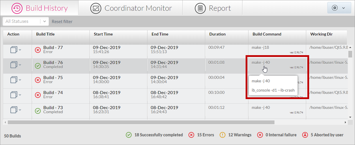Expand action chevron for Build - 73
The width and height of the screenshot is (355, 145).
tap(20, 109)
